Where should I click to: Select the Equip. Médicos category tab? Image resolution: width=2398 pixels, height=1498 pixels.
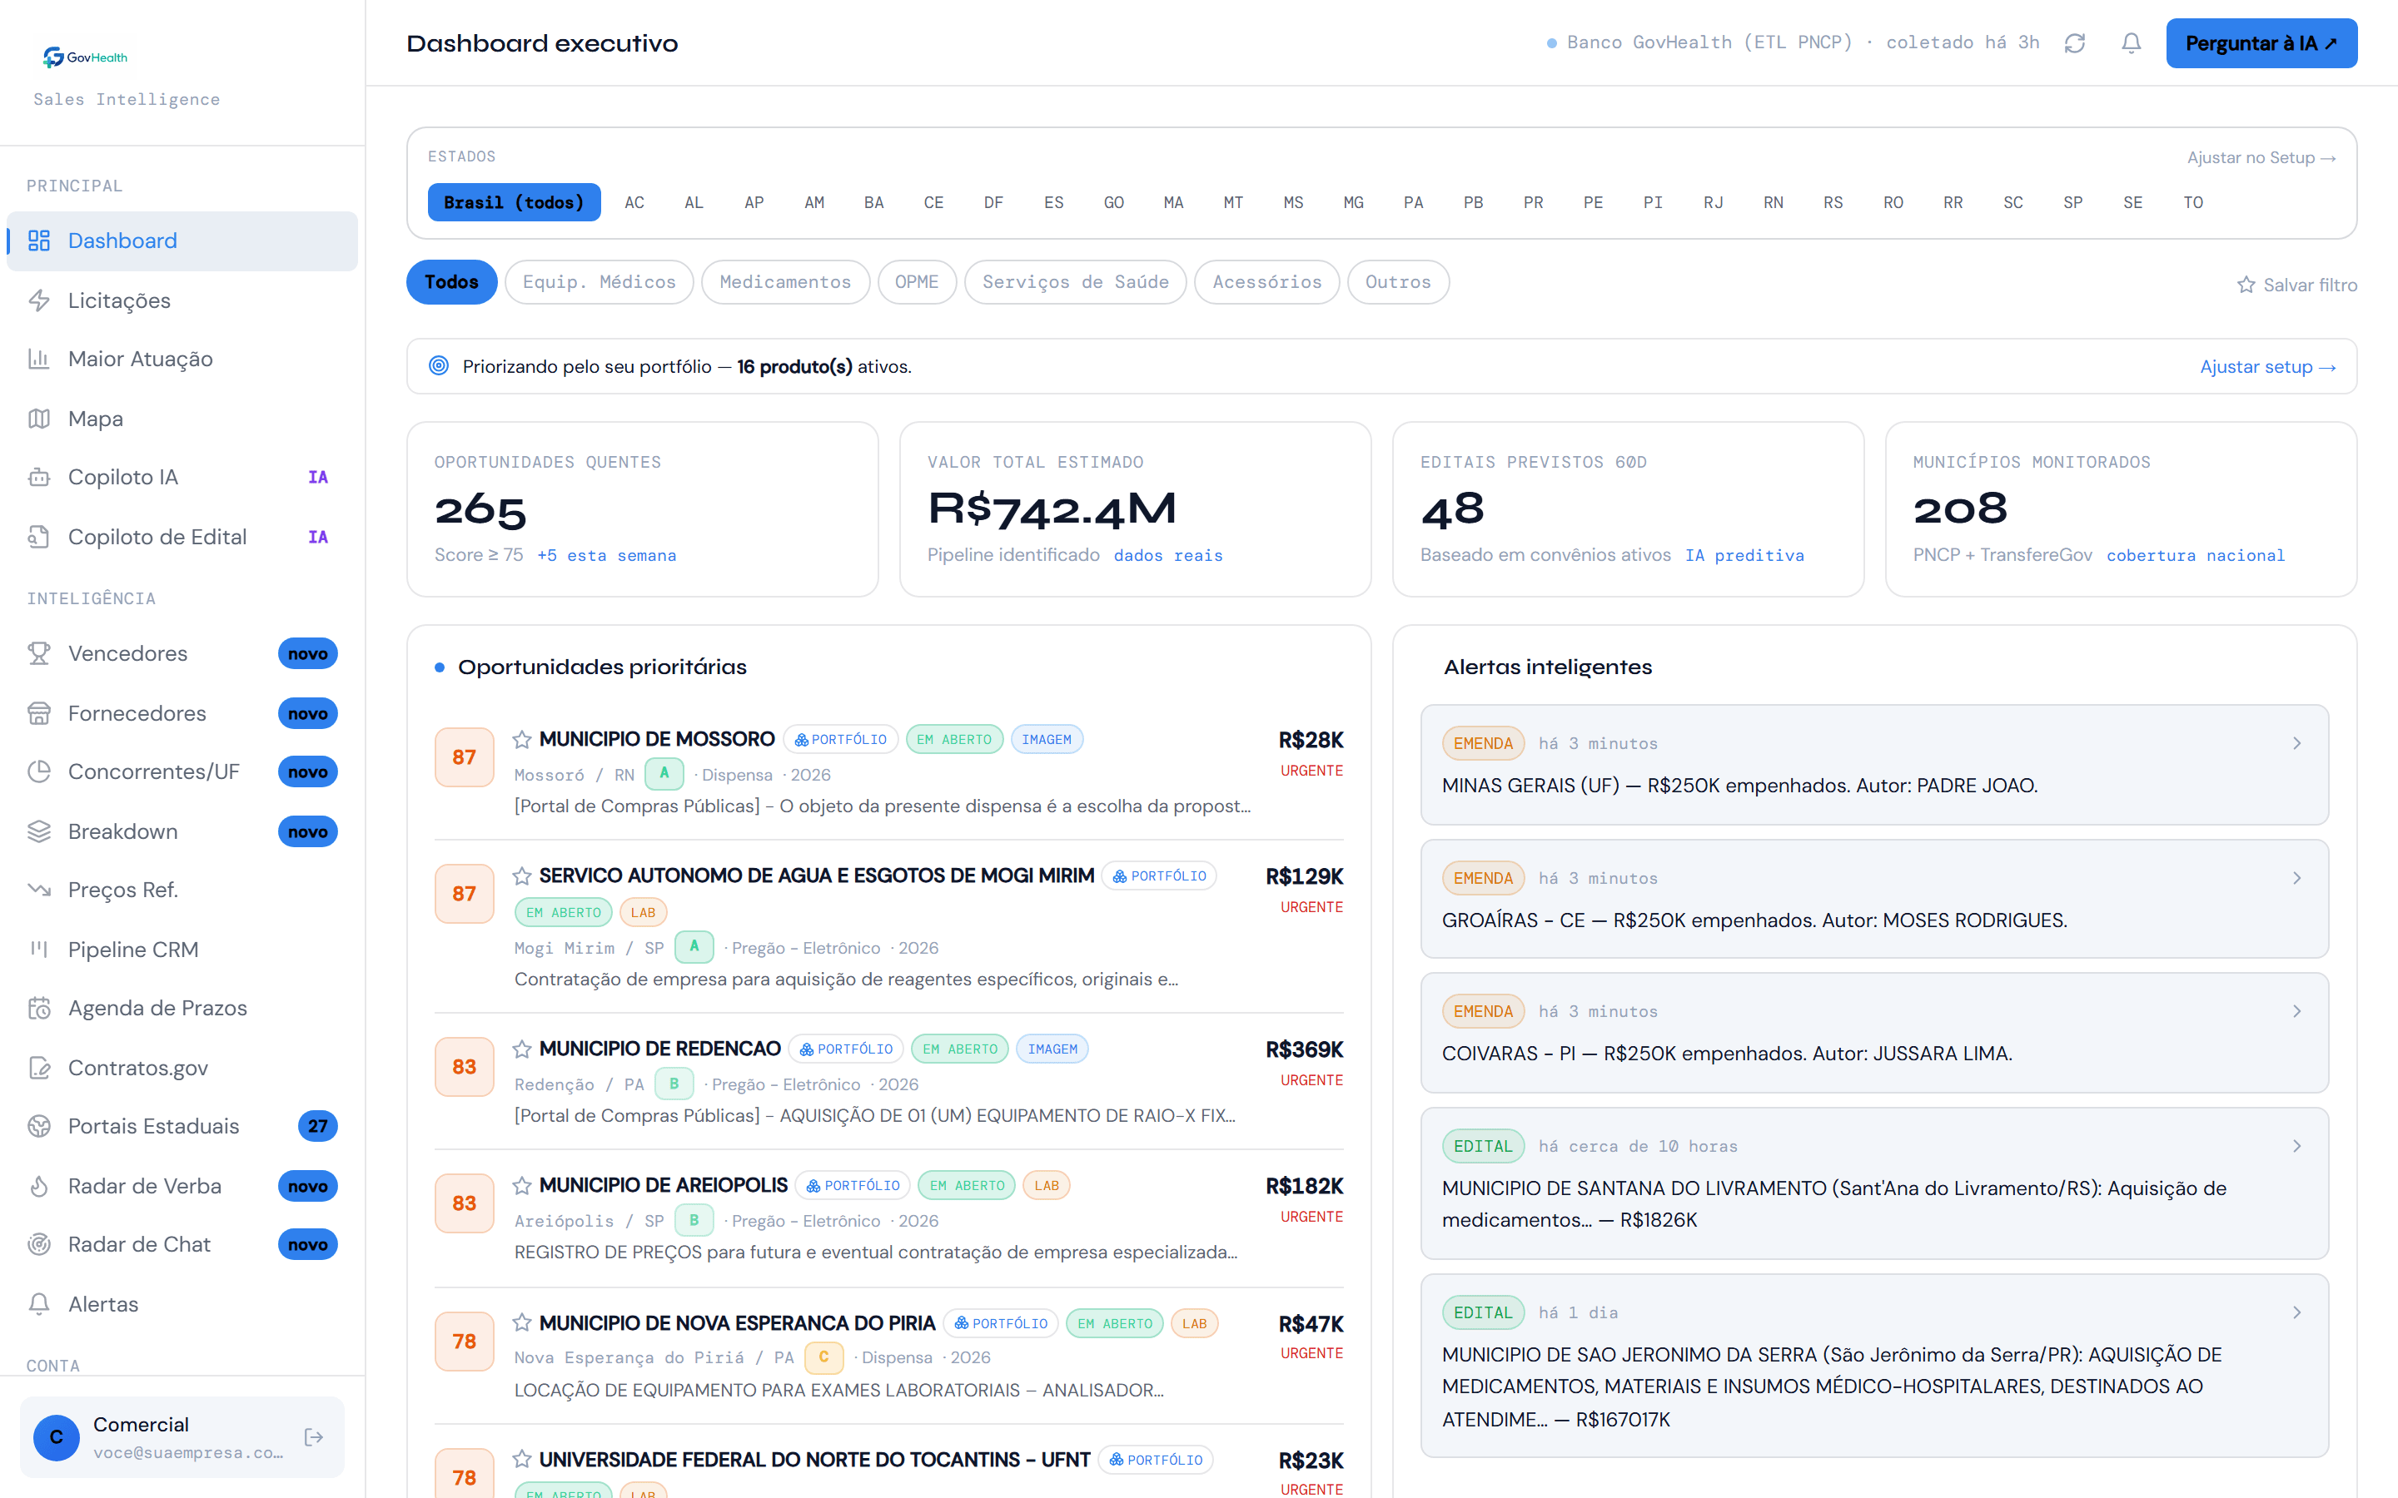coord(599,282)
